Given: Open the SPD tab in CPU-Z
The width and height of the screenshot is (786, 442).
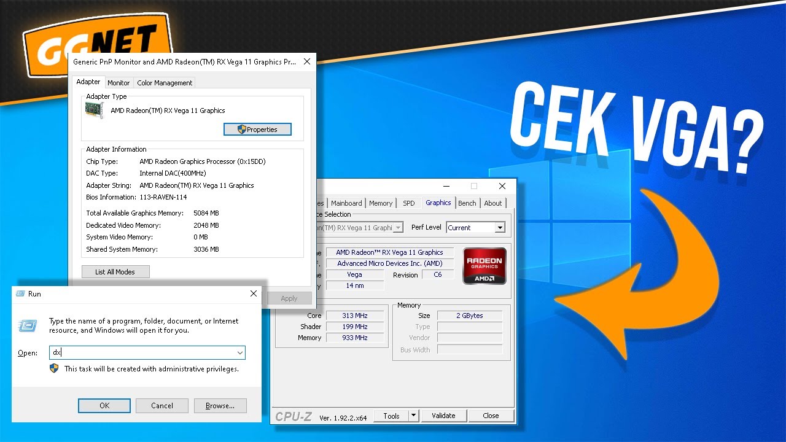Looking at the screenshot, I should 409,203.
